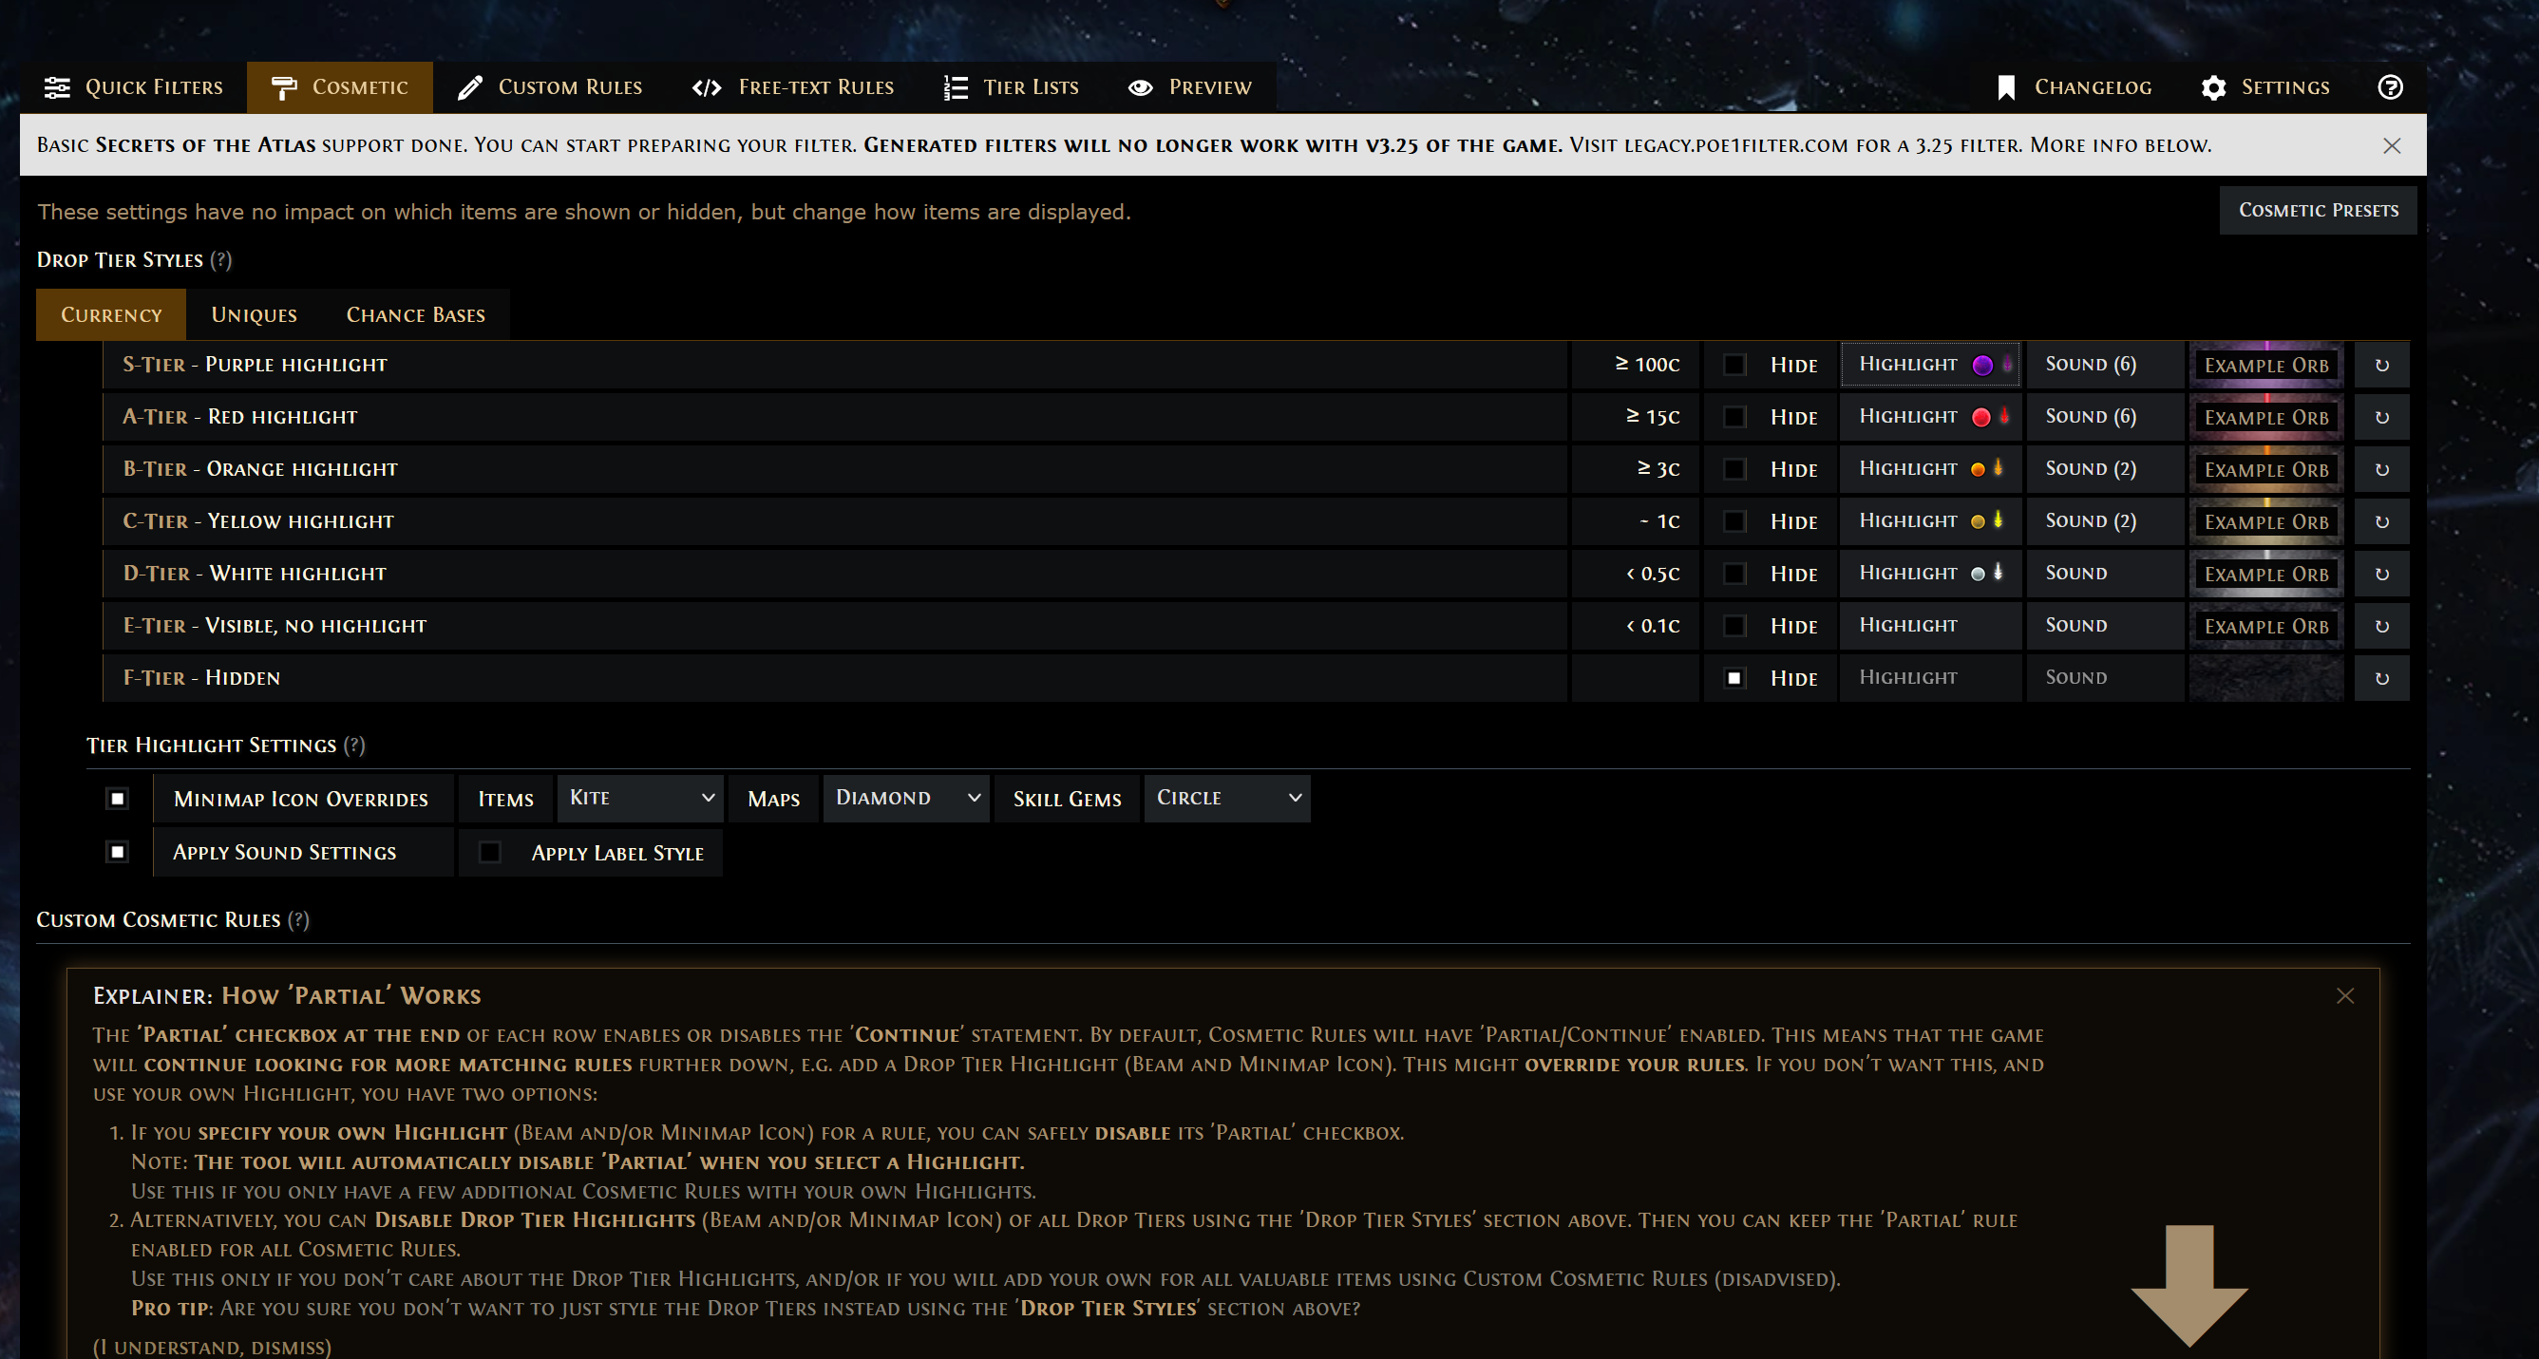Reset A-Tier row with refresh icon
Viewport: 2539px width, 1359px height.
point(2381,418)
